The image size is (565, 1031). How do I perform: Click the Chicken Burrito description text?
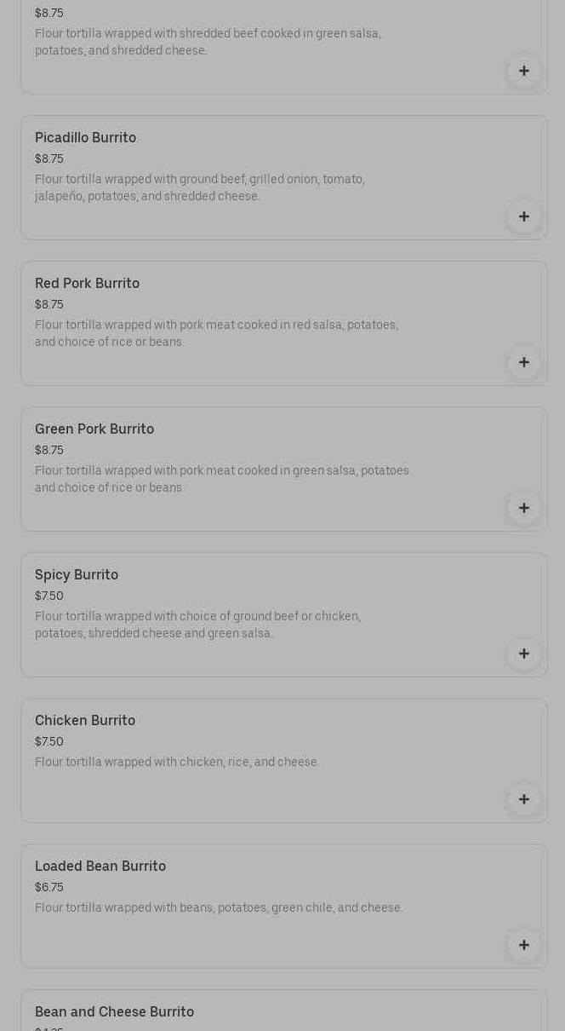click(177, 763)
